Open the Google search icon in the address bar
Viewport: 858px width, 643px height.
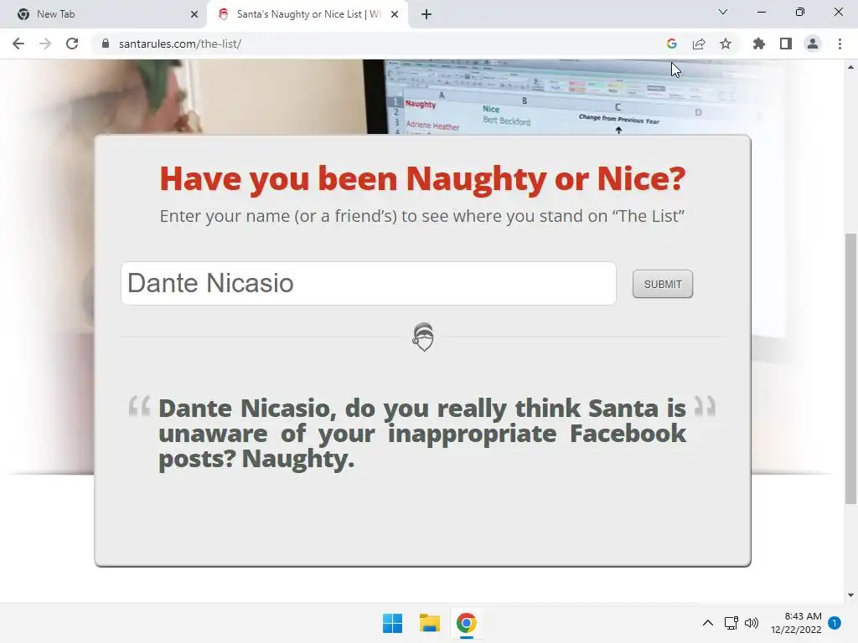[671, 44]
